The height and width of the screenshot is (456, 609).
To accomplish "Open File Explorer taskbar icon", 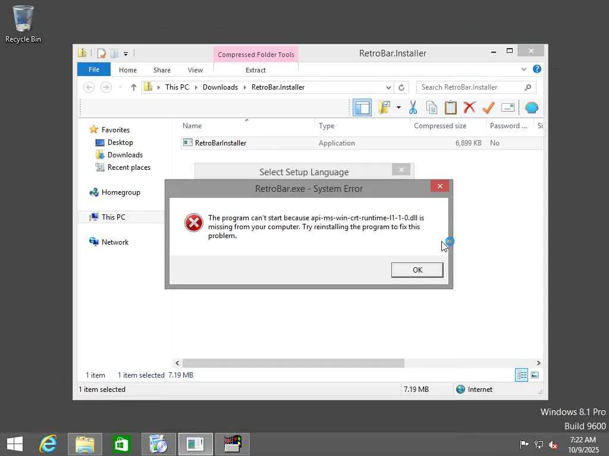I will coord(84,444).
